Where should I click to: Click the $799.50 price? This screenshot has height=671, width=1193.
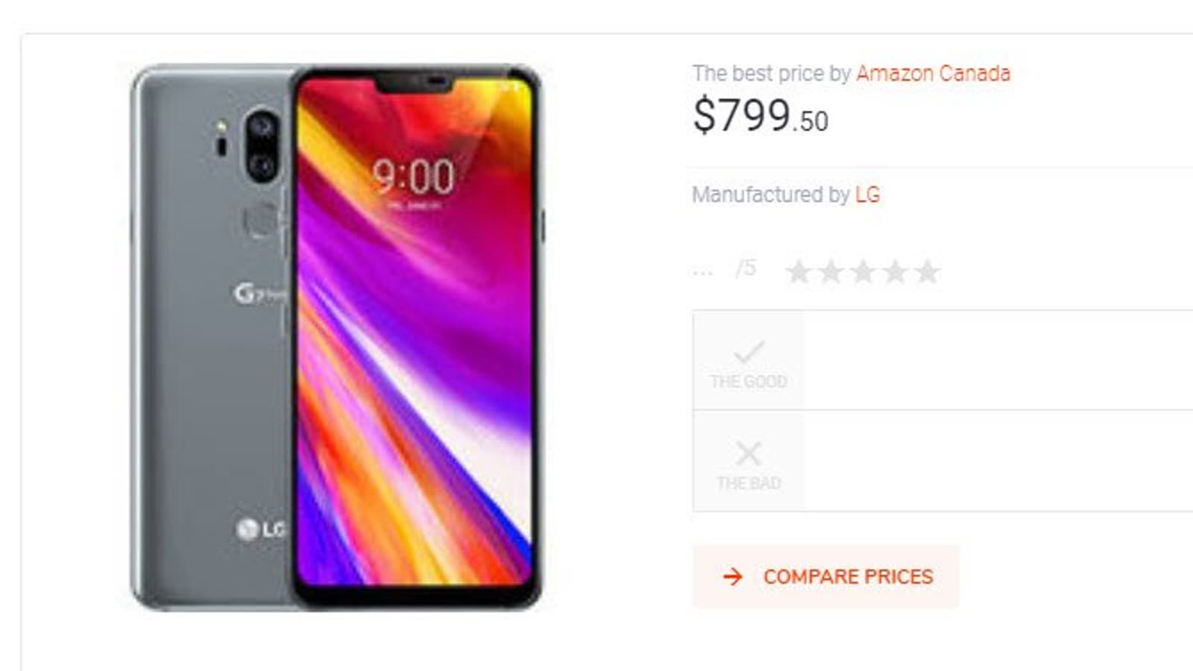pyautogui.click(x=761, y=116)
